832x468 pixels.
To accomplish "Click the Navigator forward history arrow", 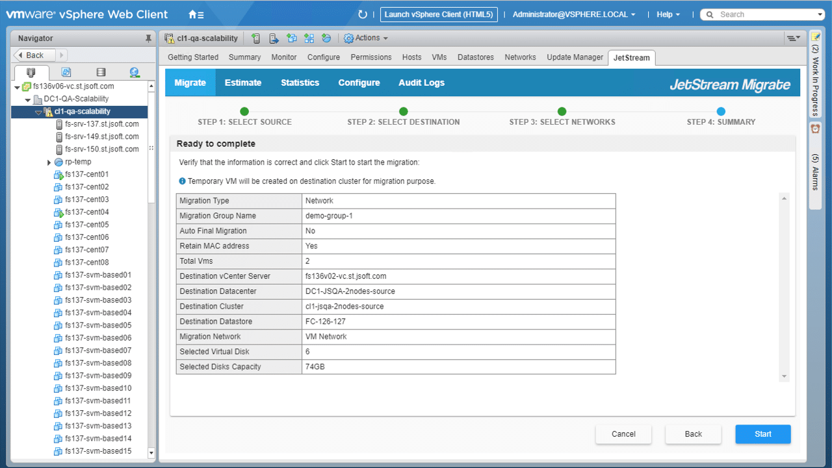I will 62,55.
